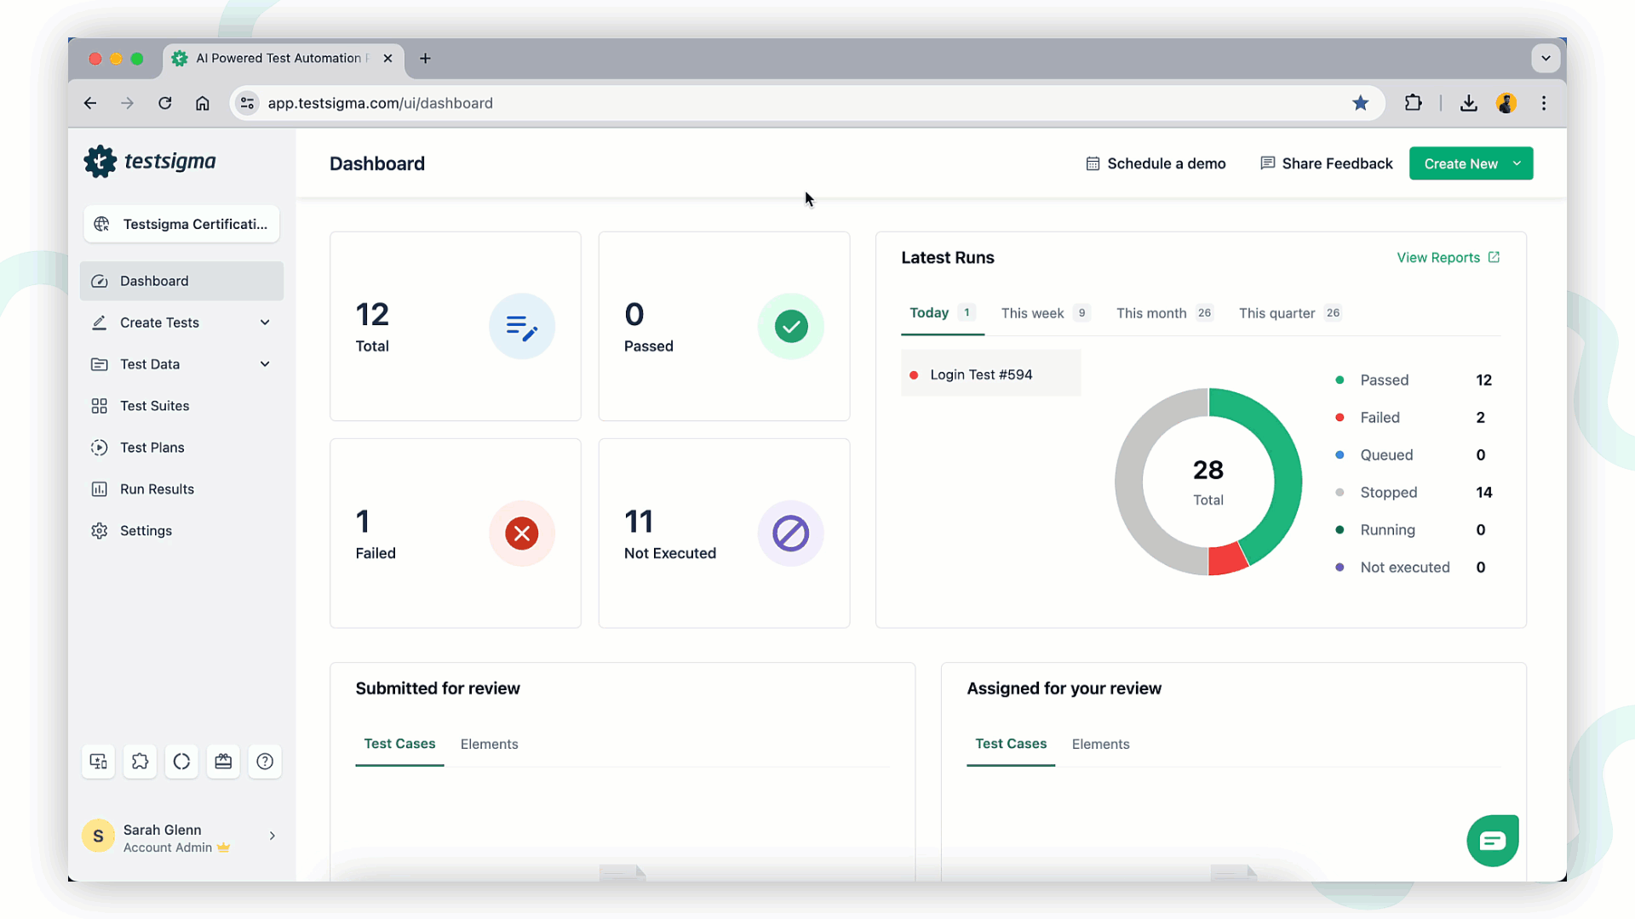
Task: Select Test Cases tab under Submitted for review
Action: pos(399,744)
